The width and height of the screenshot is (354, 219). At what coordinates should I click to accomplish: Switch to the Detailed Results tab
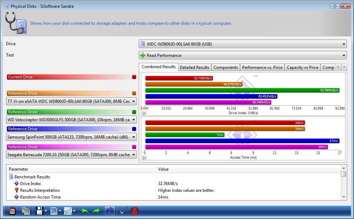[x=194, y=67]
